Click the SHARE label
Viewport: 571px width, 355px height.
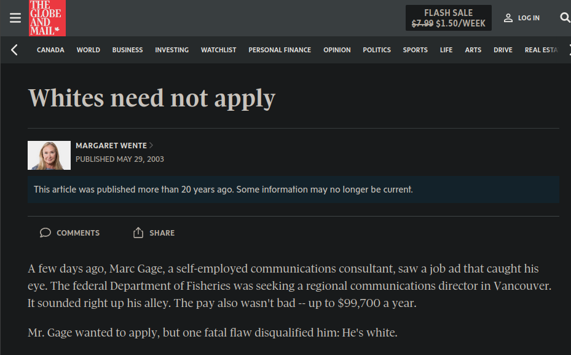[x=162, y=233]
